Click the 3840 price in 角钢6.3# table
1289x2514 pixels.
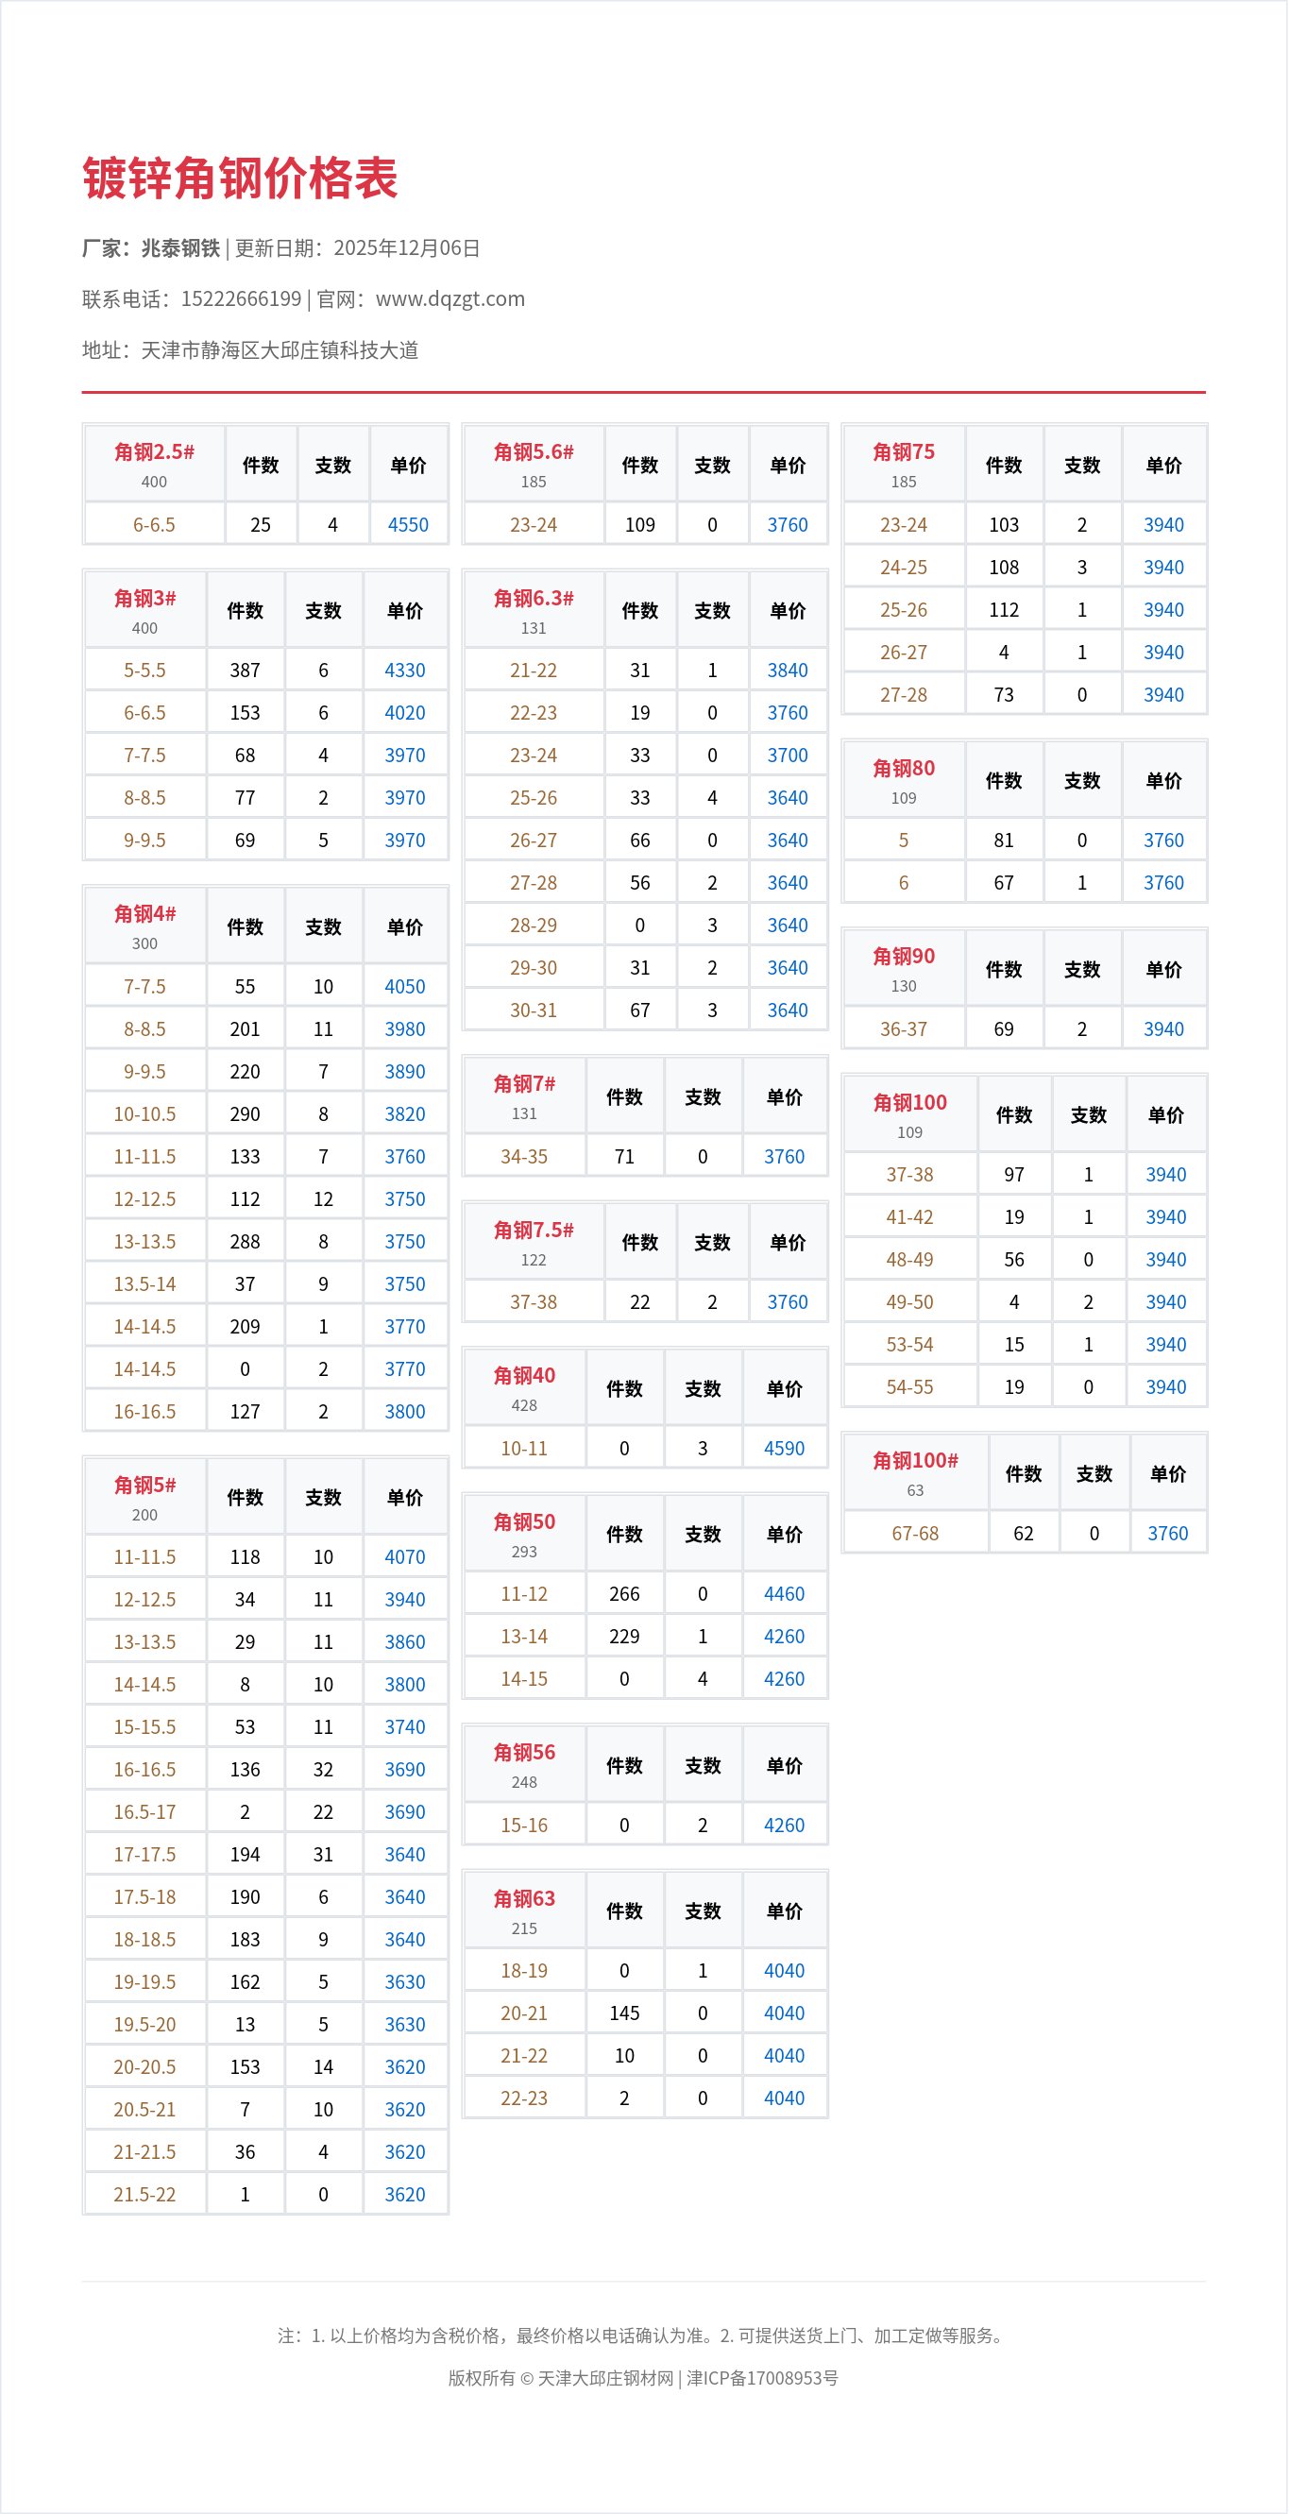(x=788, y=671)
